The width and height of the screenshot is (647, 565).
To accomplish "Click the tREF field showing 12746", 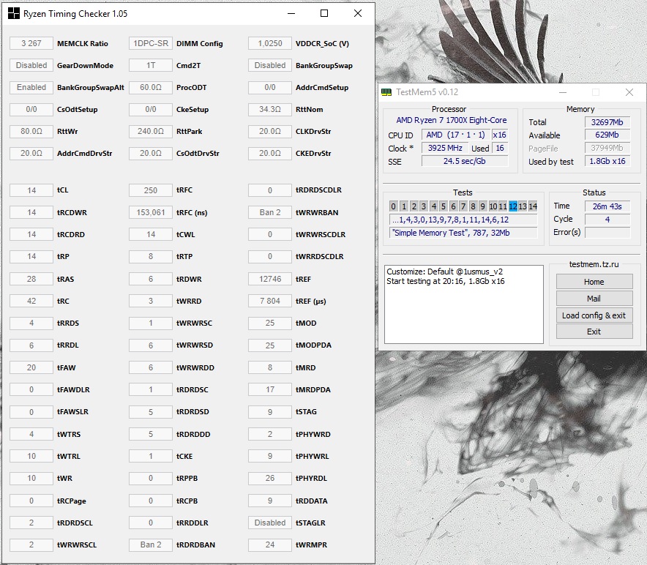I will click(270, 279).
